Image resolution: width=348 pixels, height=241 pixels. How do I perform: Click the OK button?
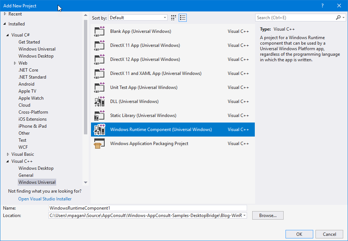pos(299,234)
